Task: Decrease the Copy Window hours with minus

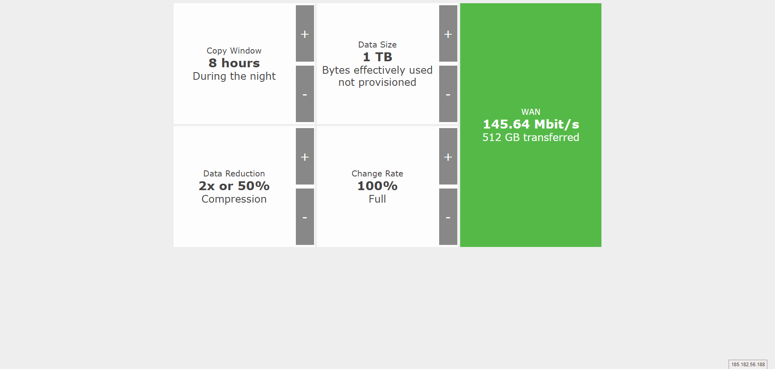Action: point(305,94)
